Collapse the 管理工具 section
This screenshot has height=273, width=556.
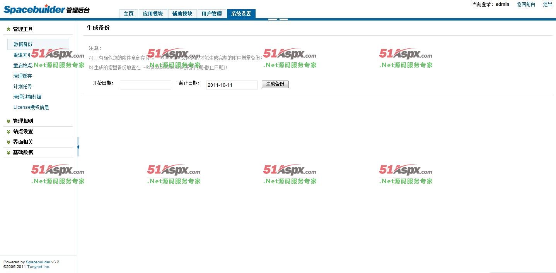(x=38, y=29)
